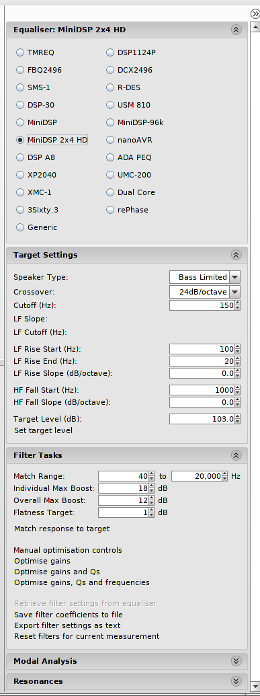
Task: Click Save filter coefficients to file
Action: [x=69, y=615]
